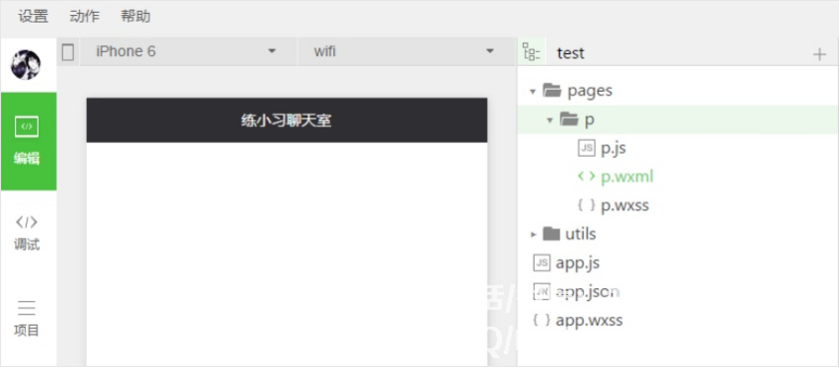The width and height of the screenshot is (839, 368).
Task: Collapse the p folder arrow
Action: click(x=549, y=120)
